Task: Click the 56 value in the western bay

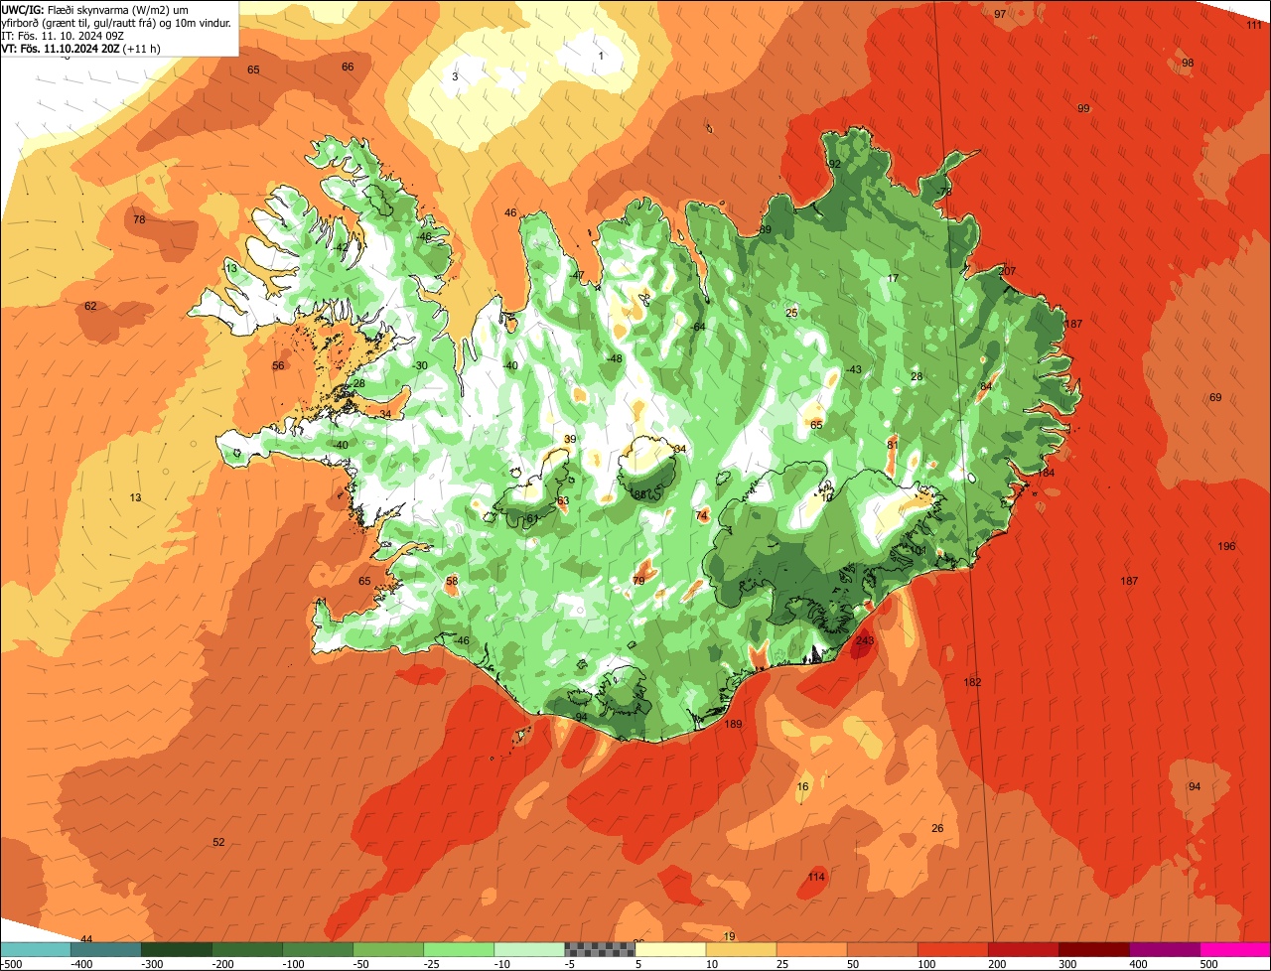Action: click(x=278, y=365)
